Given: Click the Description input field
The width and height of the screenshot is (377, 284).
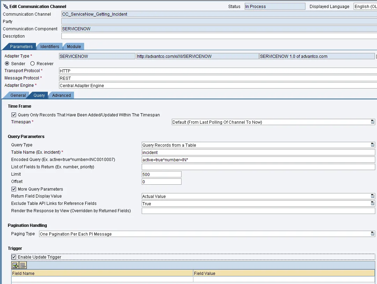Looking at the screenshot, I should tap(219, 36).
